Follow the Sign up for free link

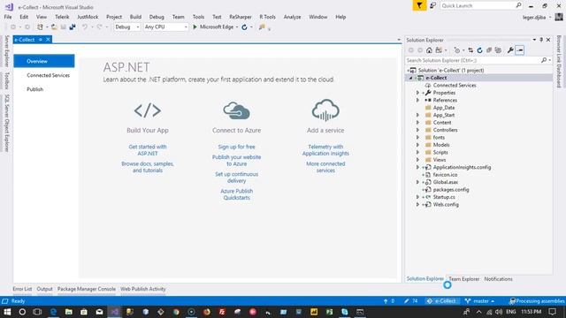tap(236, 147)
